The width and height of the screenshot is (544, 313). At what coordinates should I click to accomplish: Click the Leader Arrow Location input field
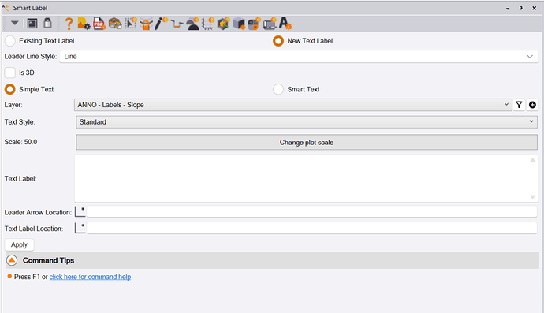click(x=312, y=211)
